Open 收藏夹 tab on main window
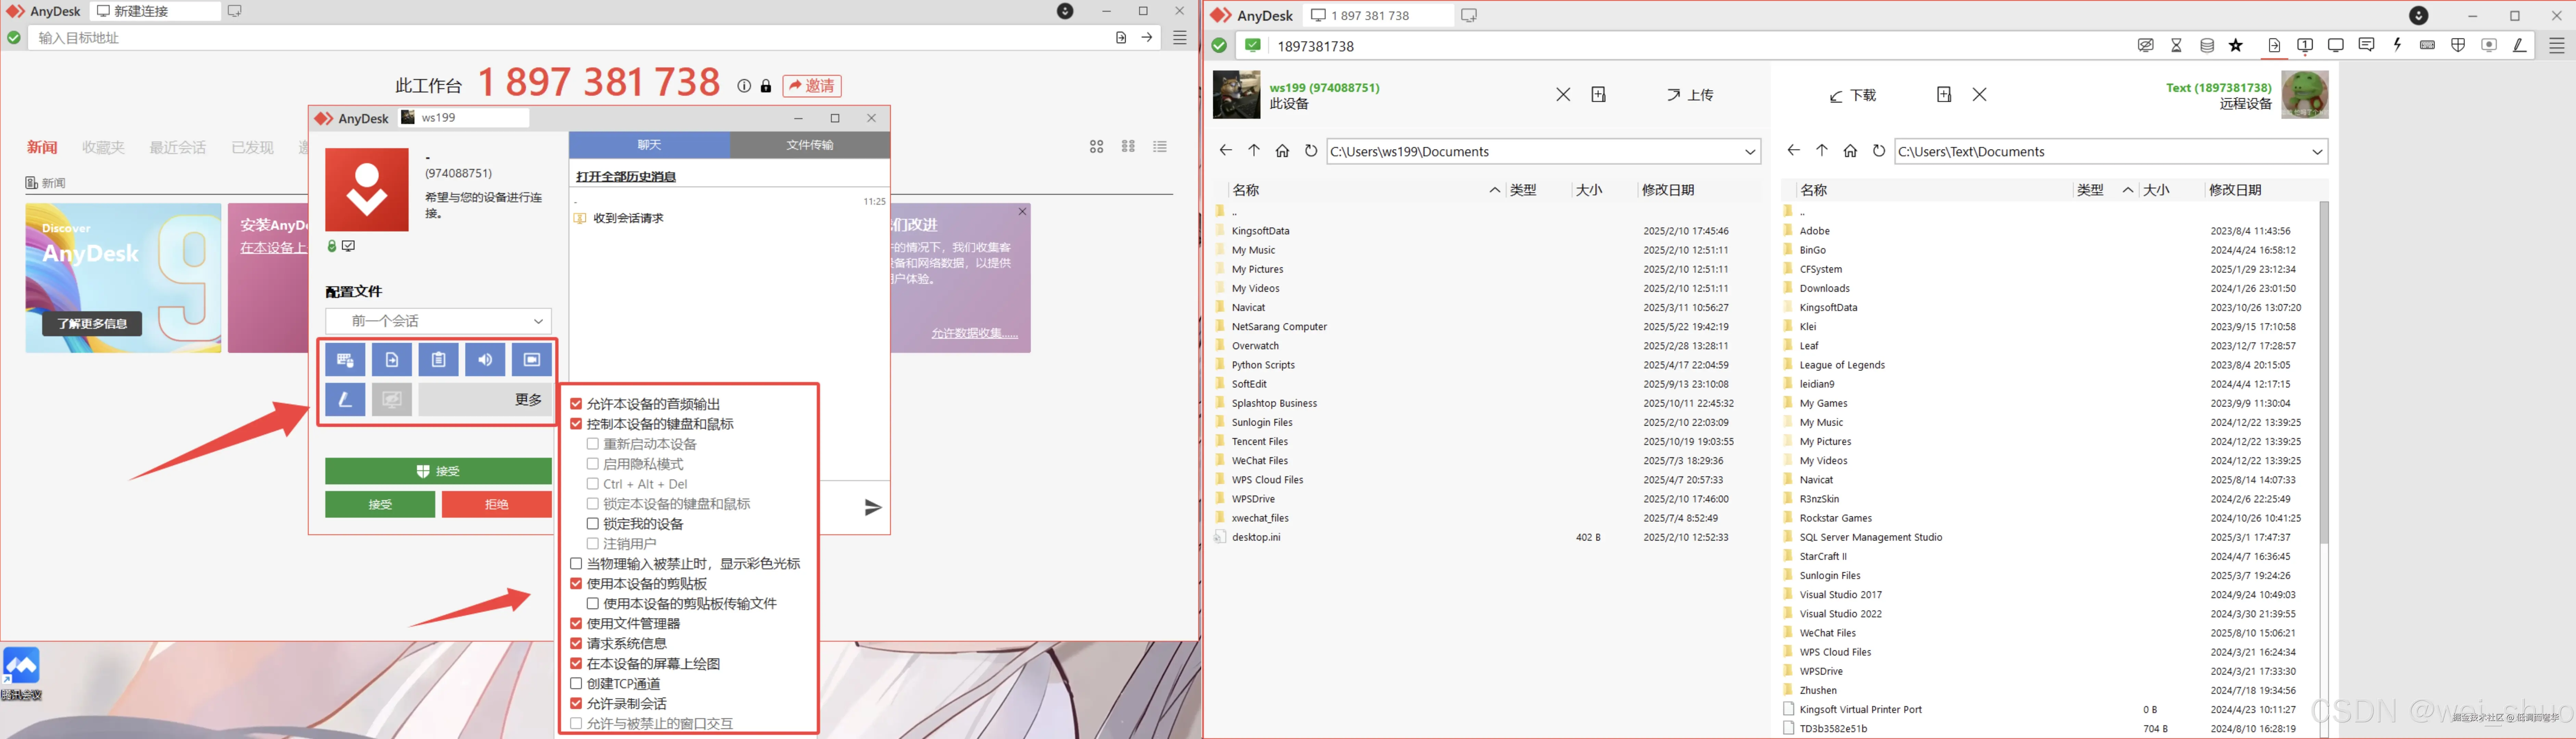 coord(103,148)
